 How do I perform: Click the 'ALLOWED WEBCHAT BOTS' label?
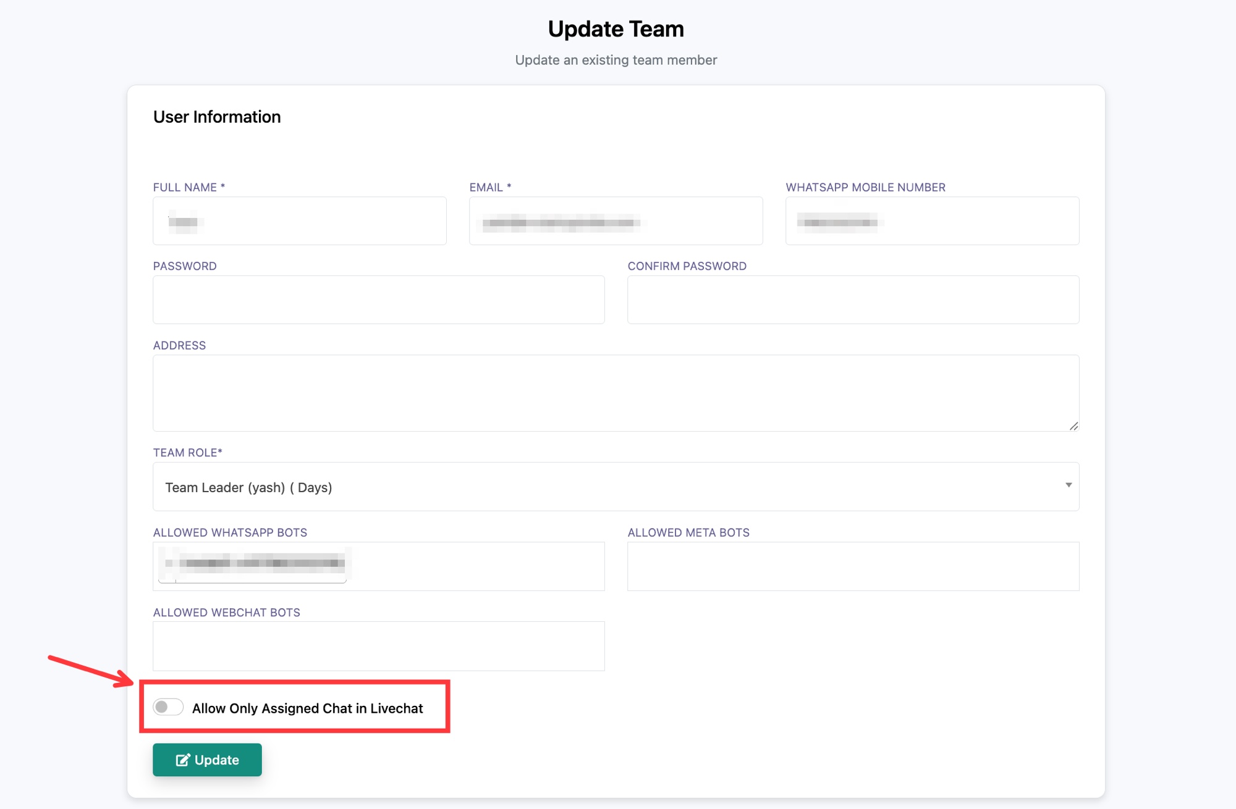click(x=227, y=613)
